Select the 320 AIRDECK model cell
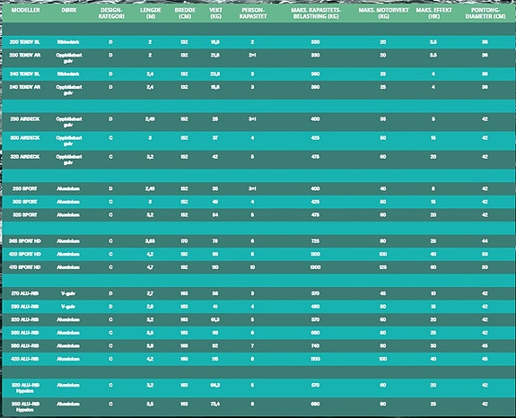The image size is (516, 418). click(x=25, y=157)
